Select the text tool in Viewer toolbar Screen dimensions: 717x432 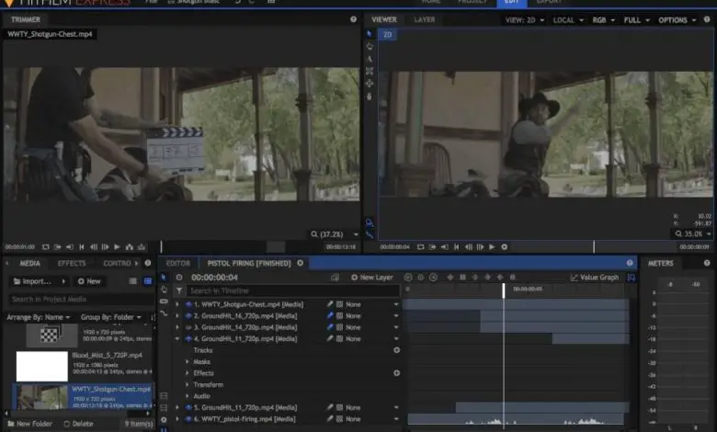(x=370, y=59)
